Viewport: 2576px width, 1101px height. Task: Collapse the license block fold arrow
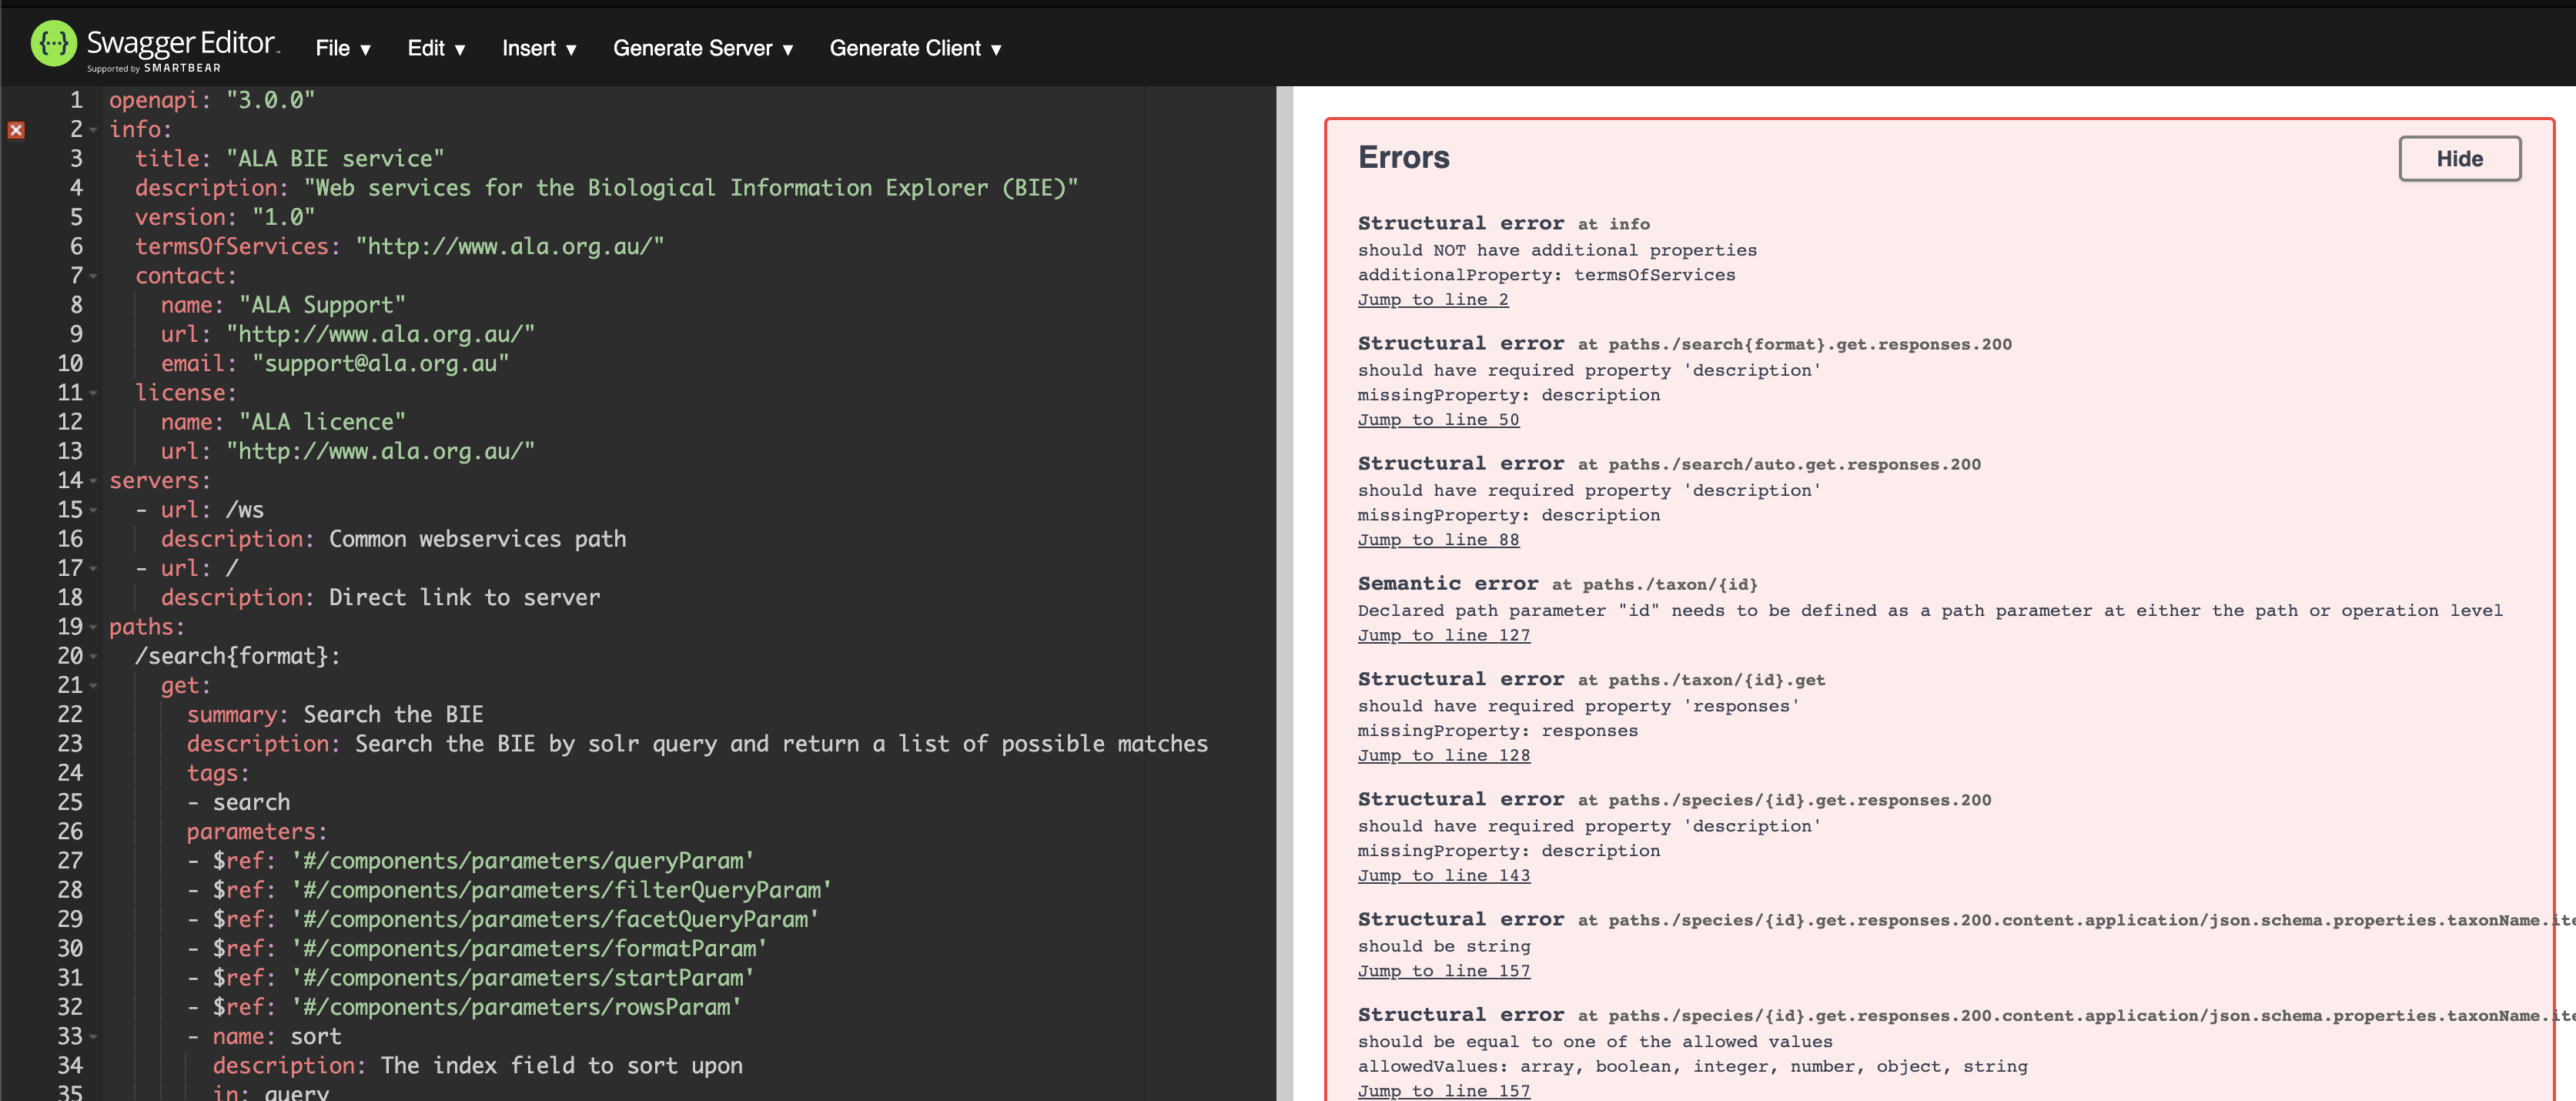click(x=92, y=393)
